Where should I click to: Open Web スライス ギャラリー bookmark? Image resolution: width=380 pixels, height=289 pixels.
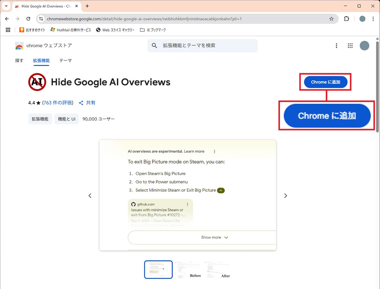[115, 30]
